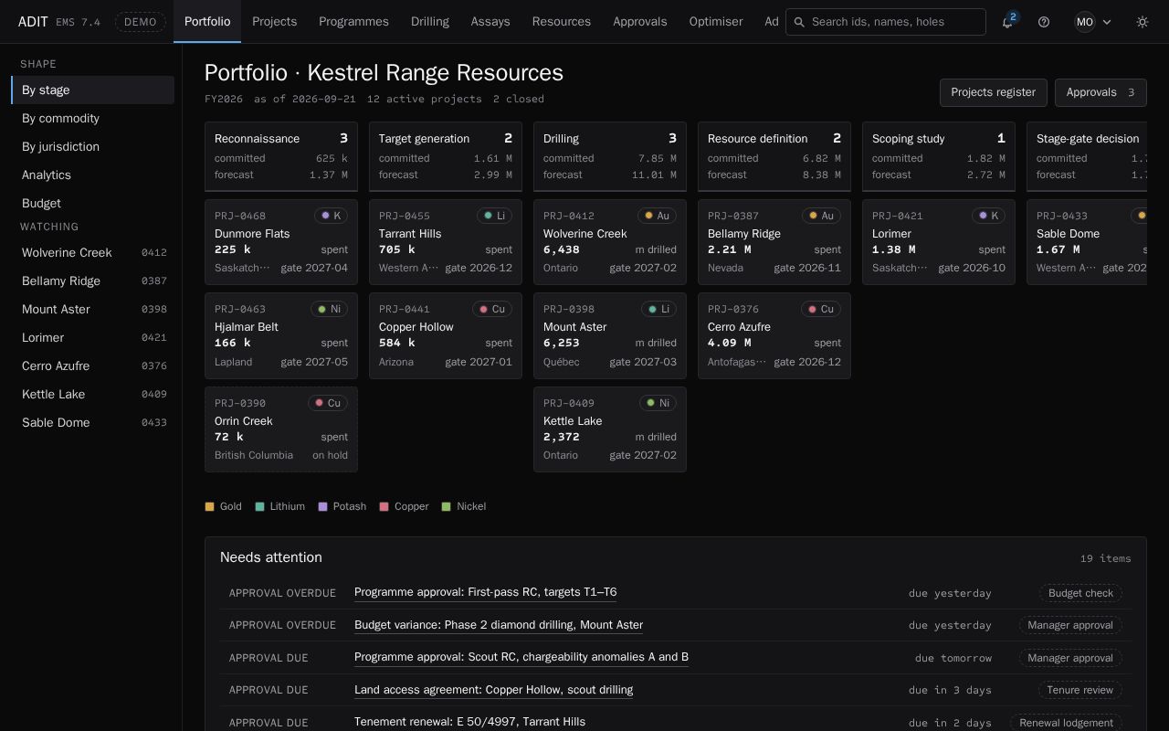The height and width of the screenshot is (731, 1169).
Task: Open Analytics in the sidebar
Action: point(92,175)
